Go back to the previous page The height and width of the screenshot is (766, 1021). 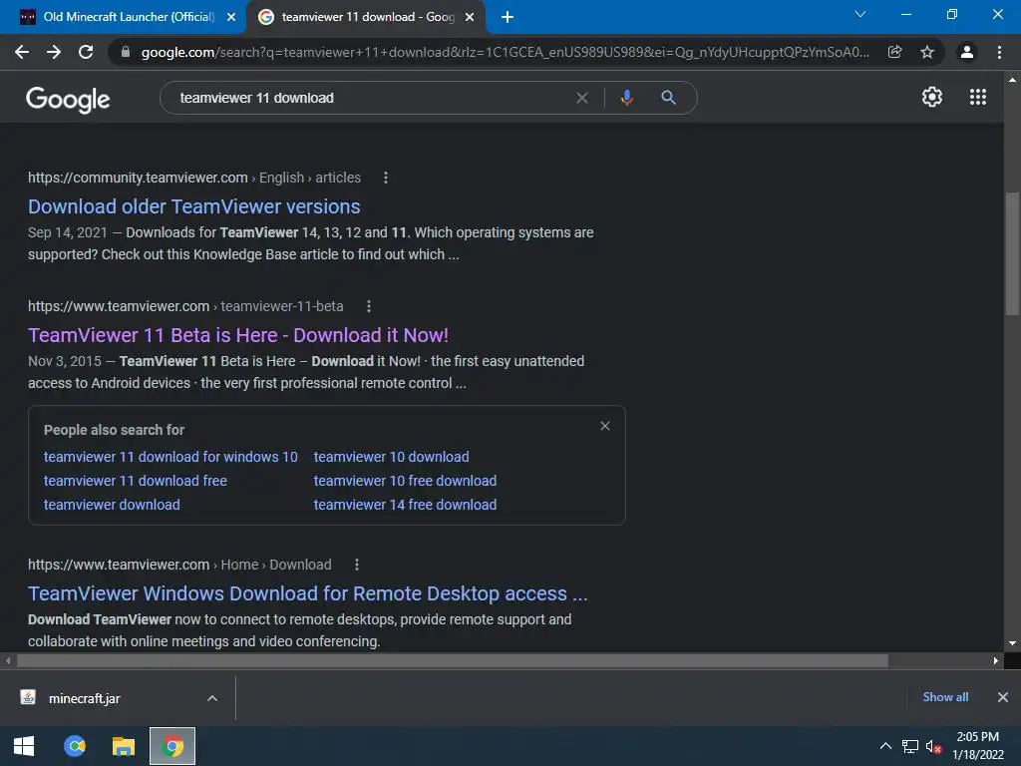tap(22, 52)
